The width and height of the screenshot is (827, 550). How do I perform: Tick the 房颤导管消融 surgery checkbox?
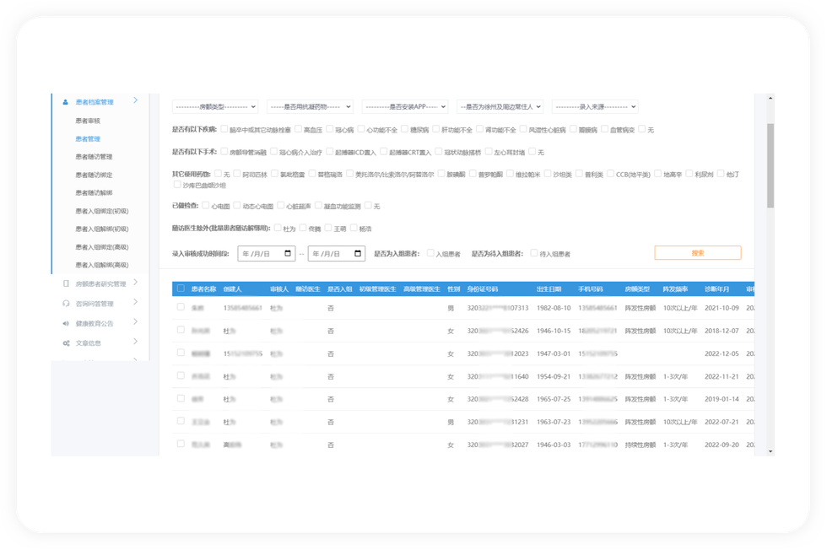(x=224, y=152)
